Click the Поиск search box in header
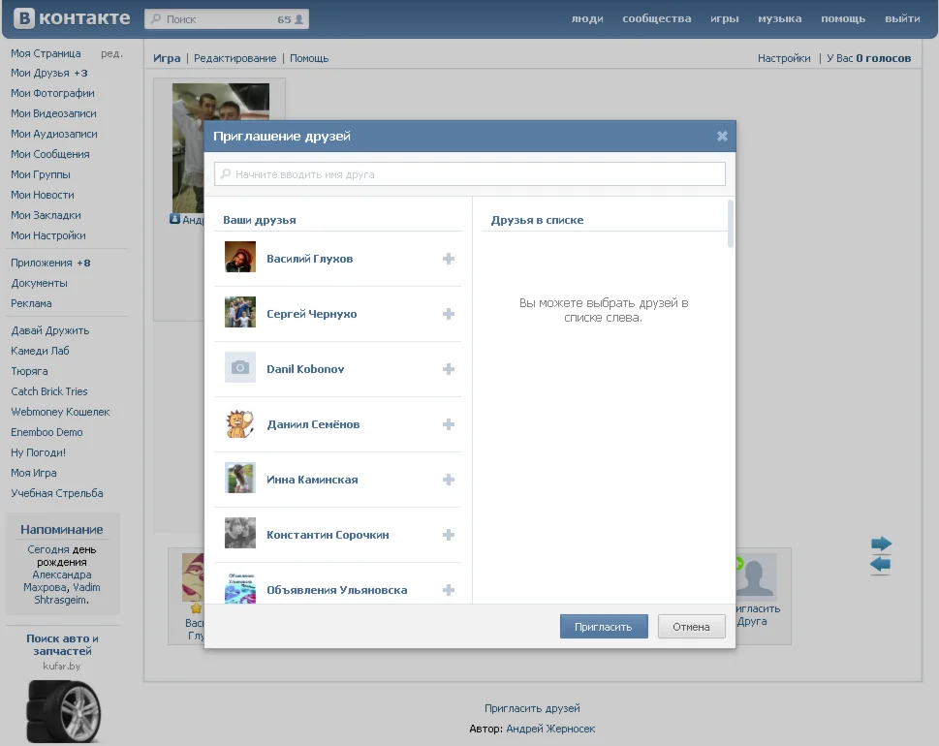The height and width of the screenshot is (746, 939). tap(227, 19)
